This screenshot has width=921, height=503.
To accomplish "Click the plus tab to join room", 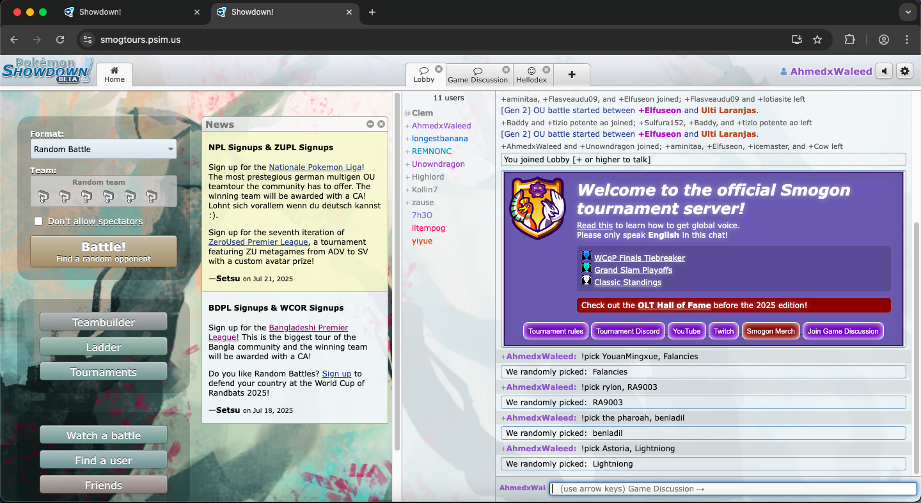I will [572, 75].
